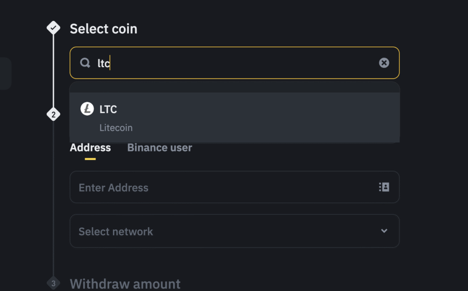Click the step 2 diamond marker

tap(53, 114)
